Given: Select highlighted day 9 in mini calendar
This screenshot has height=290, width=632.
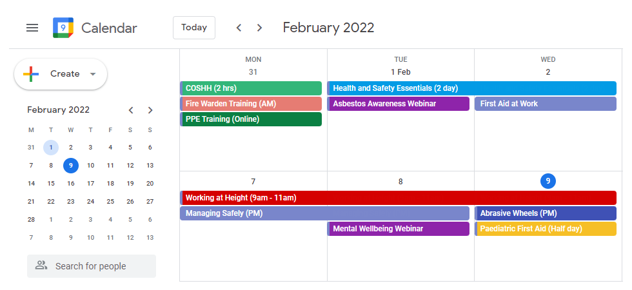Looking at the screenshot, I should coord(71,166).
